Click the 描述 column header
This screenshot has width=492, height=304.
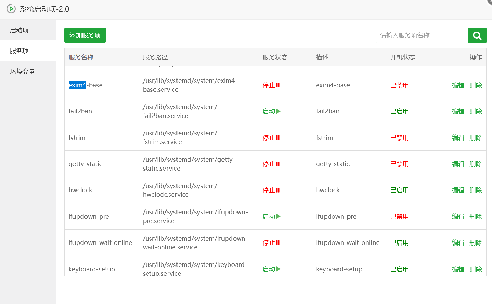(322, 57)
